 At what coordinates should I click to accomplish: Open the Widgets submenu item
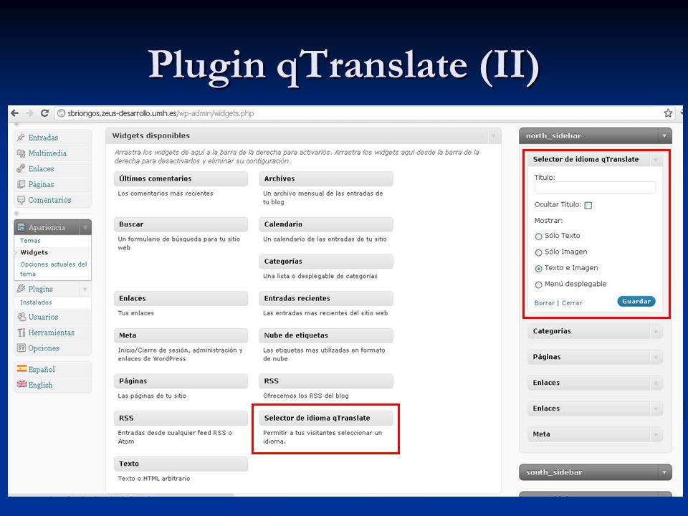[34, 252]
